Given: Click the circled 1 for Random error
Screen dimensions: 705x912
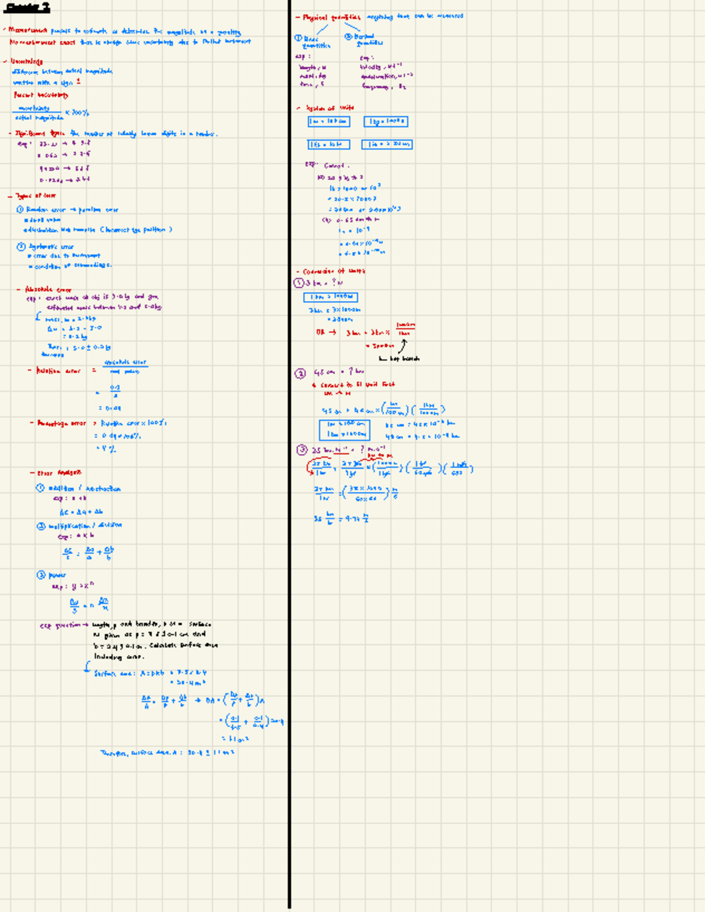Looking at the screenshot, I should click(20, 209).
